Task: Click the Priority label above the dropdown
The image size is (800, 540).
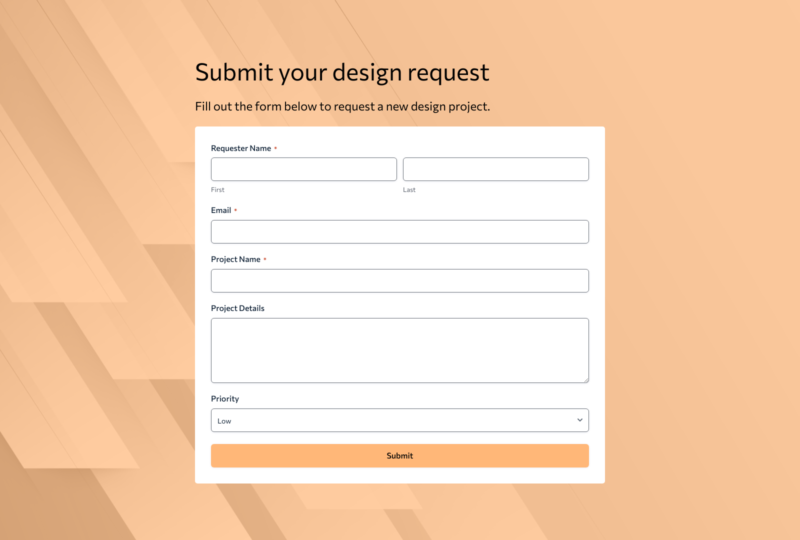Action: (225, 398)
